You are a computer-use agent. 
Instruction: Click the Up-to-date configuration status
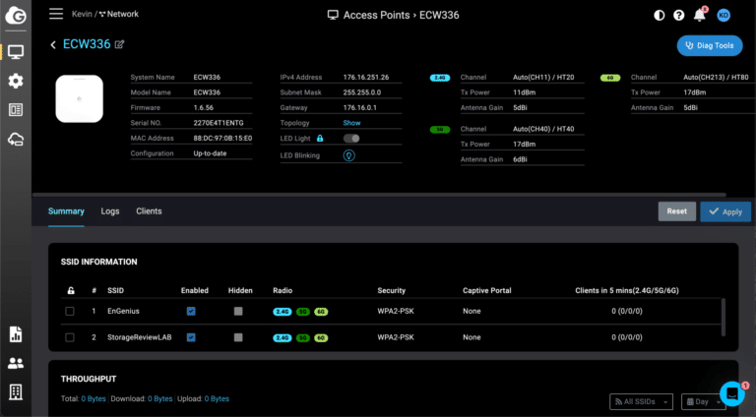210,153
